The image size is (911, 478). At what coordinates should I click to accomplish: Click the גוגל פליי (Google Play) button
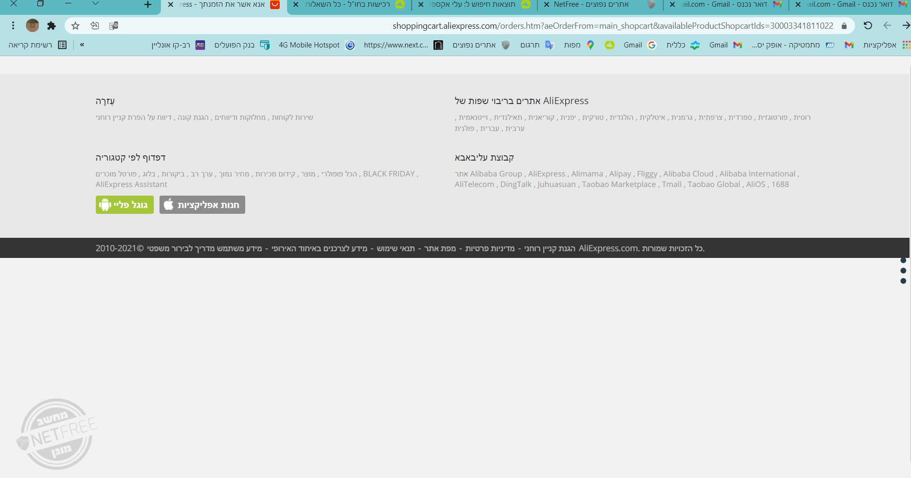coord(125,205)
